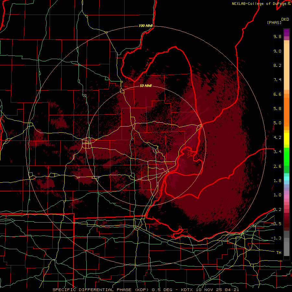Pick the pink segment beside 1.0
292x292 pixels.
pyautogui.click(x=286, y=197)
